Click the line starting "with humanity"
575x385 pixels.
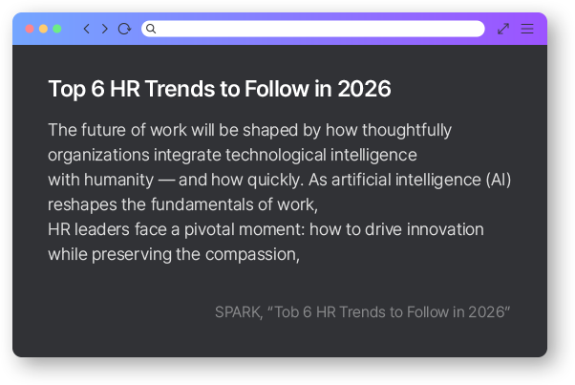click(280, 180)
